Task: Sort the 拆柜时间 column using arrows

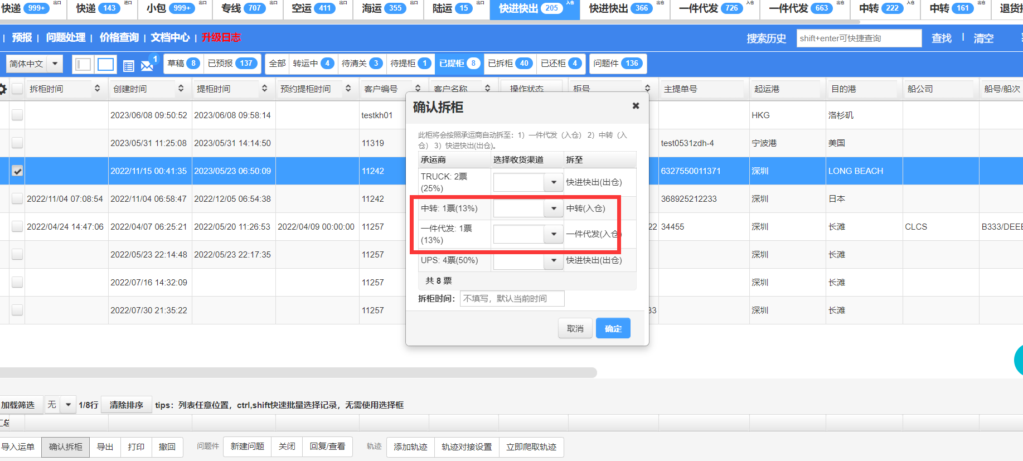Action: pos(97,89)
